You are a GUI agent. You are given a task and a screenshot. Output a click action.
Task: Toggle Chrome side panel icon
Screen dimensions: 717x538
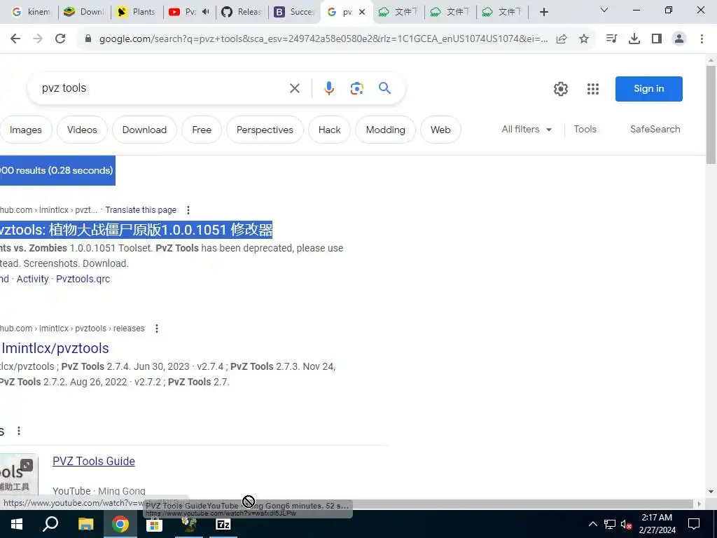pyautogui.click(x=657, y=39)
